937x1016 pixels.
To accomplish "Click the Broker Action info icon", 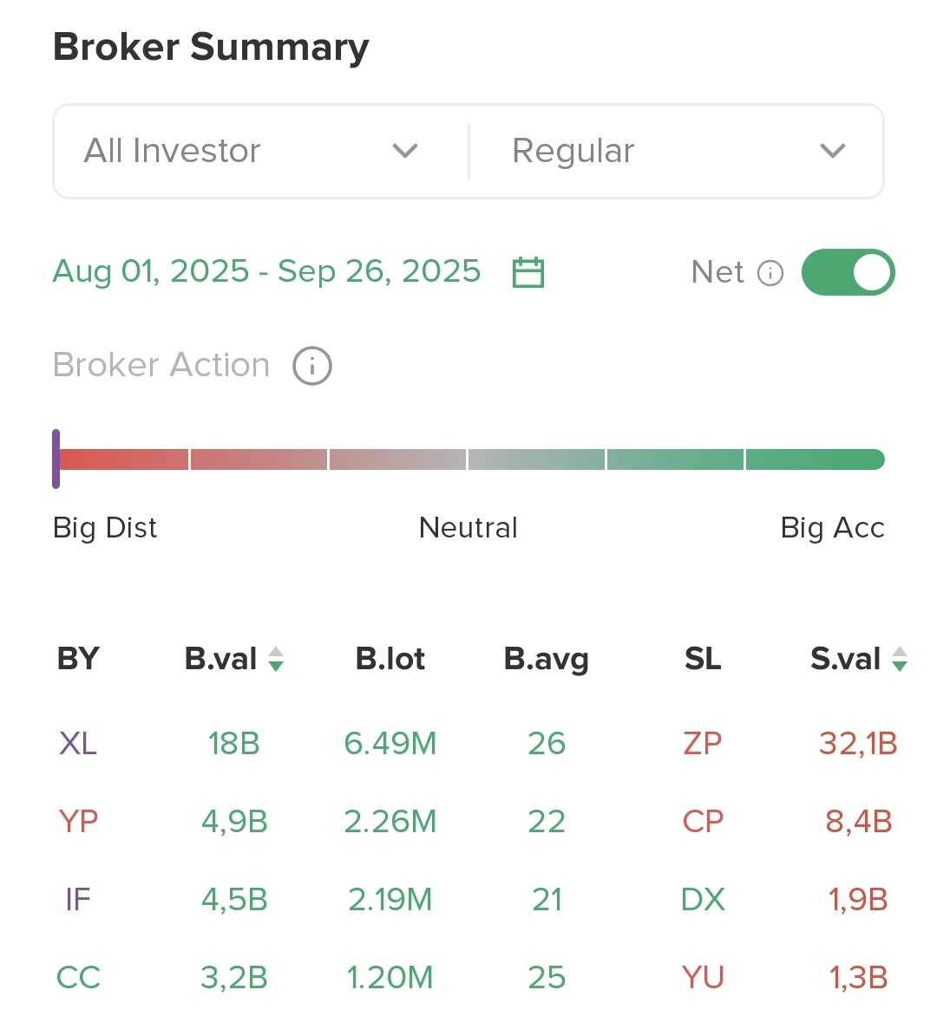I will tap(312, 366).
